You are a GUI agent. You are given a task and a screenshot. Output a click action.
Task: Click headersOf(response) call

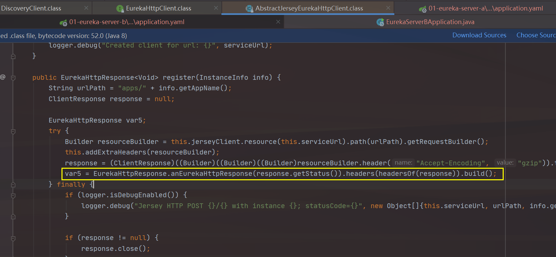(417, 173)
